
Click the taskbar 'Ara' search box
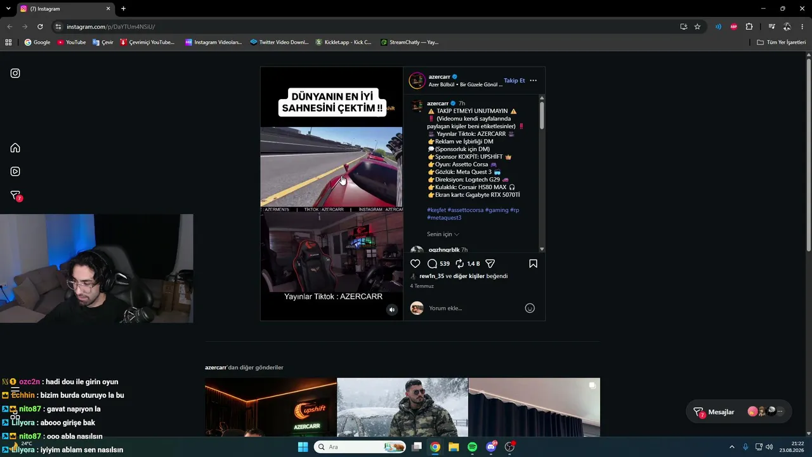coord(360,447)
